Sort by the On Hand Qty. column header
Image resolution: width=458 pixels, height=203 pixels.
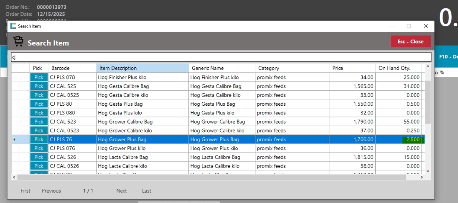[x=399, y=68]
